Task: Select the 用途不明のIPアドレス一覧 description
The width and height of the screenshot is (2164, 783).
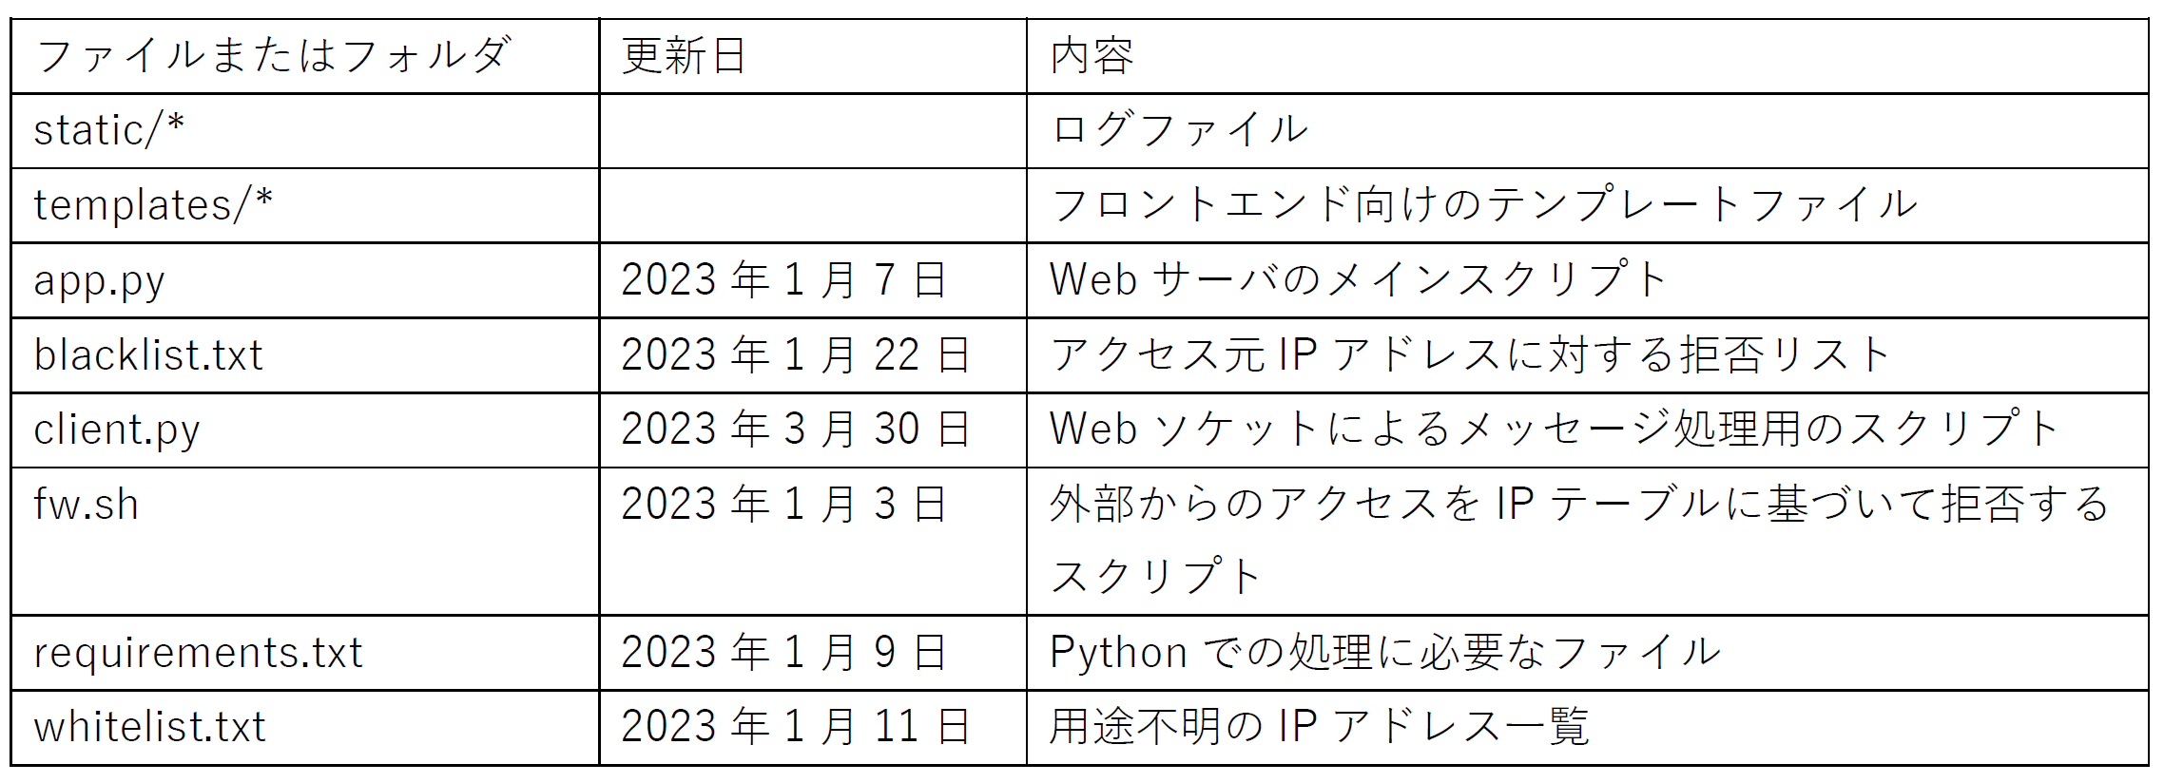Action: pyautogui.click(x=1319, y=727)
